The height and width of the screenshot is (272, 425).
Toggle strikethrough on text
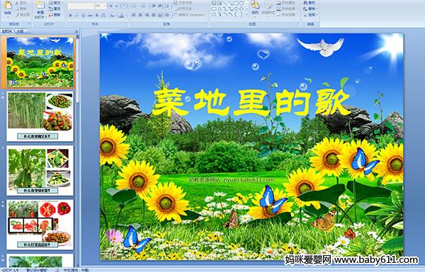pyautogui.click(x=90, y=16)
